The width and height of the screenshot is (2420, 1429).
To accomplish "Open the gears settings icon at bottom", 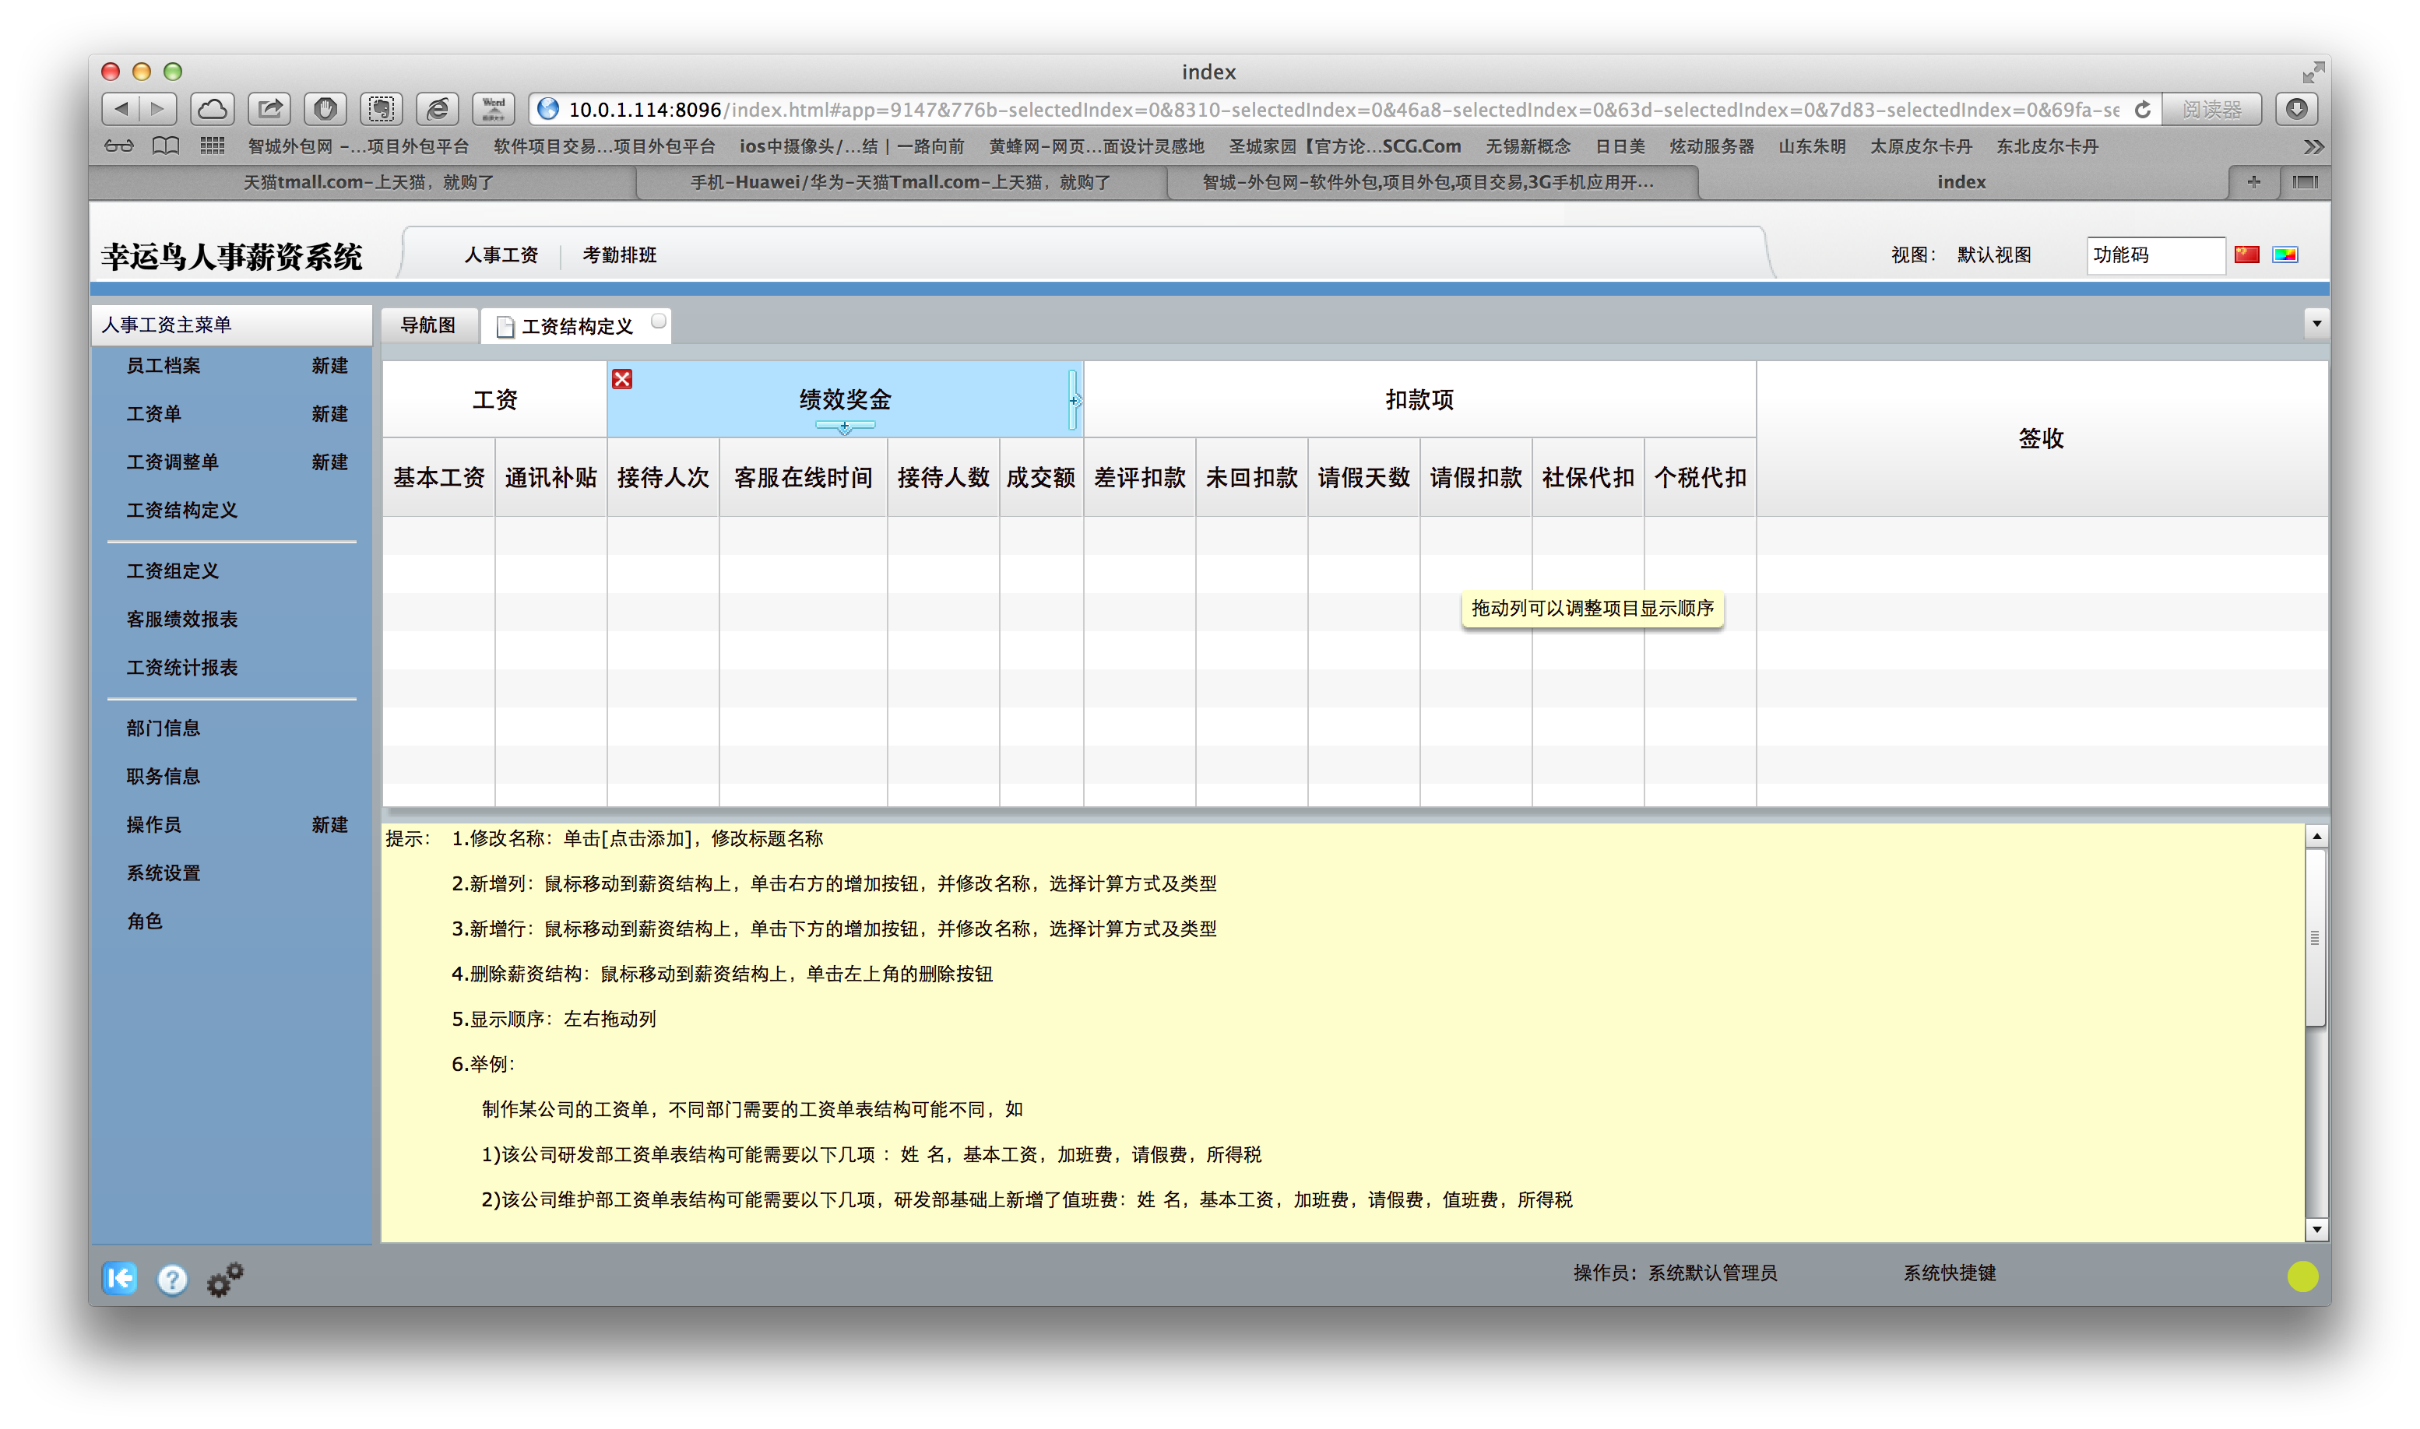I will tap(226, 1279).
